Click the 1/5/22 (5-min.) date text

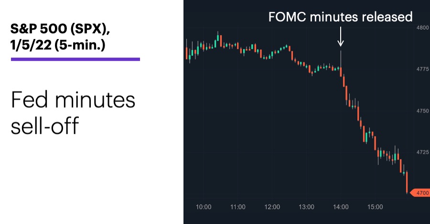58,45
